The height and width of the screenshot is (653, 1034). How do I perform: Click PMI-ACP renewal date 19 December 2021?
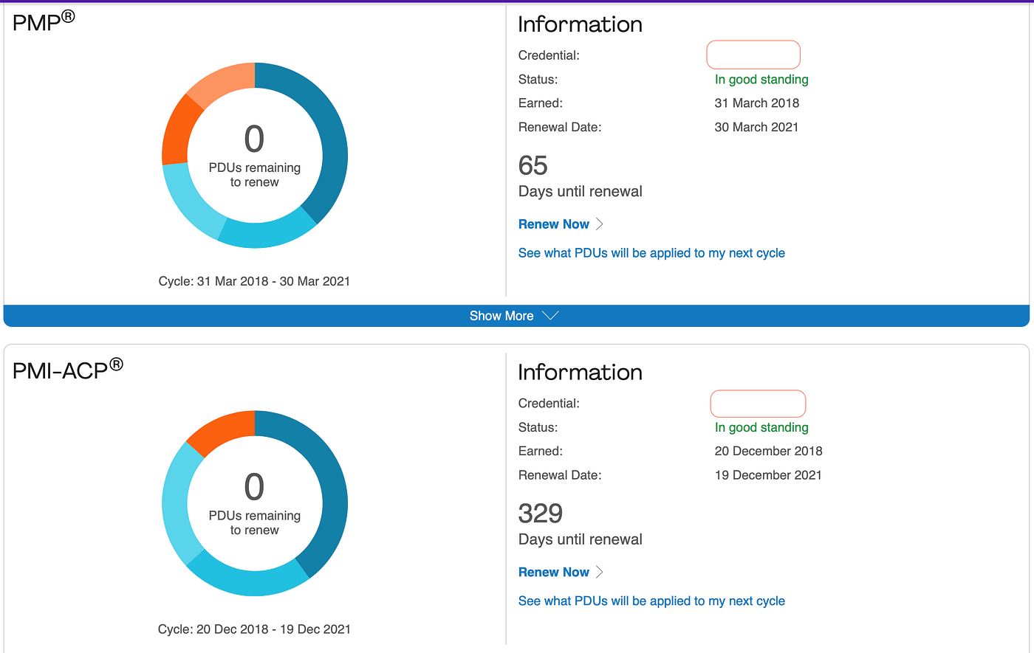point(769,475)
